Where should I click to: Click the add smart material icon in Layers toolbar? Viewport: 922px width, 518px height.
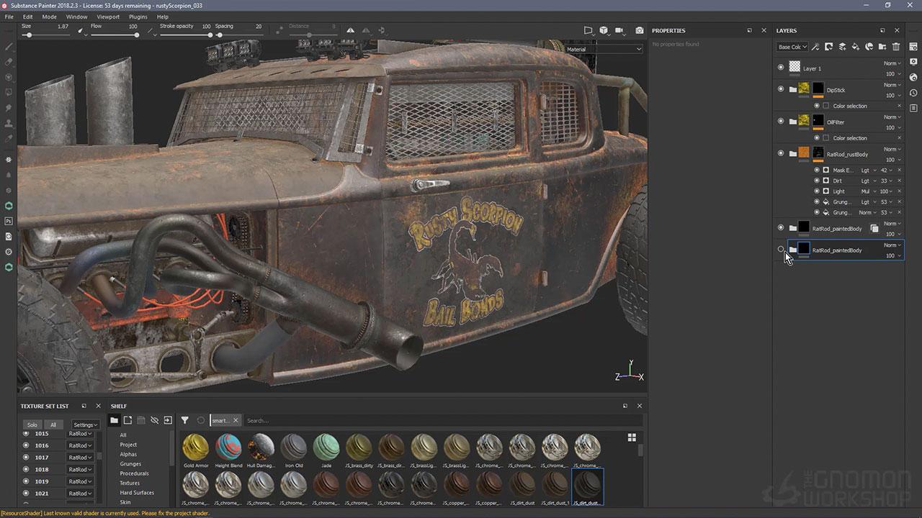[869, 47]
